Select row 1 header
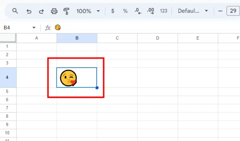This screenshot has width=240, height=141. 8,47
